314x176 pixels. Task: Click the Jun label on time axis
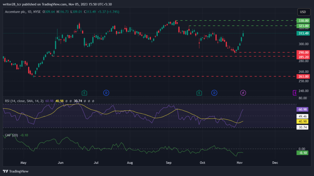coord(60,163)
